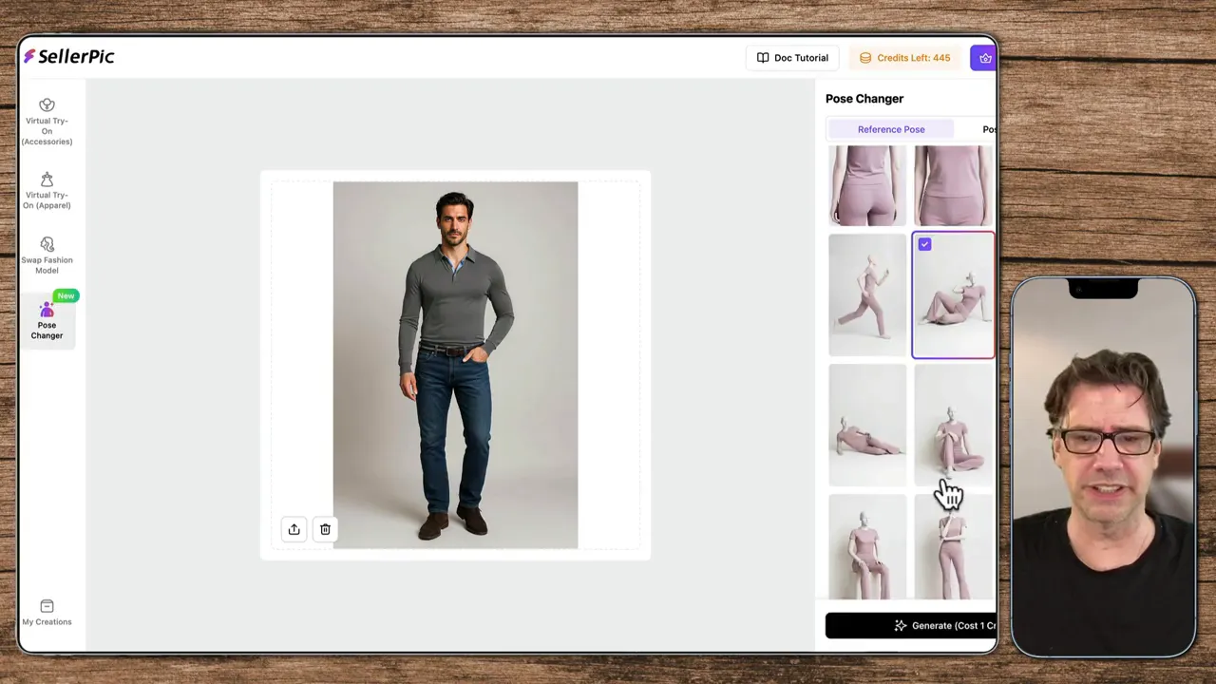Click the male model image on canvas
Viewport: 1216px width, 684px height.
(455, 365)
